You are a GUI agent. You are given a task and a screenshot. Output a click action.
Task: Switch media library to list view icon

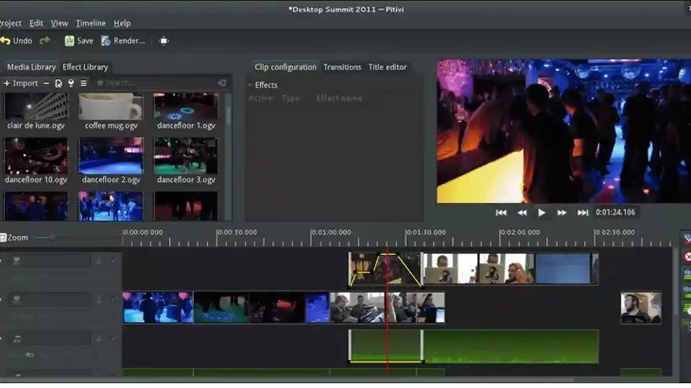83,83
